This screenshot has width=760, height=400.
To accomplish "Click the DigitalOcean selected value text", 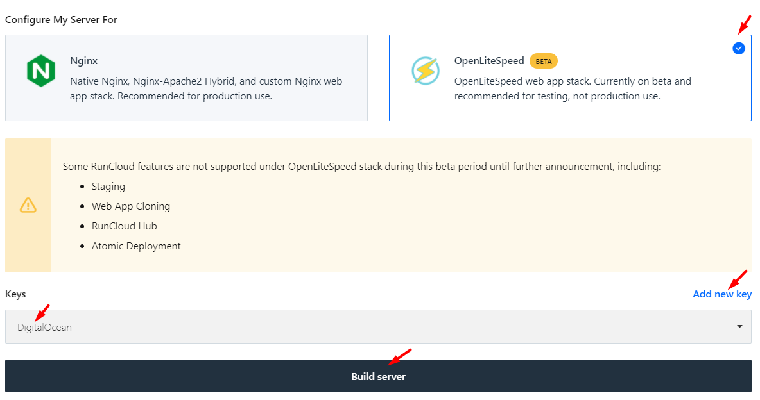I will coord(44,328).
